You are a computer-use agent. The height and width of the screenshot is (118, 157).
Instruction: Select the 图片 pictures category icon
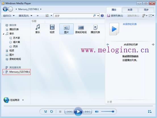click(66, 29)
